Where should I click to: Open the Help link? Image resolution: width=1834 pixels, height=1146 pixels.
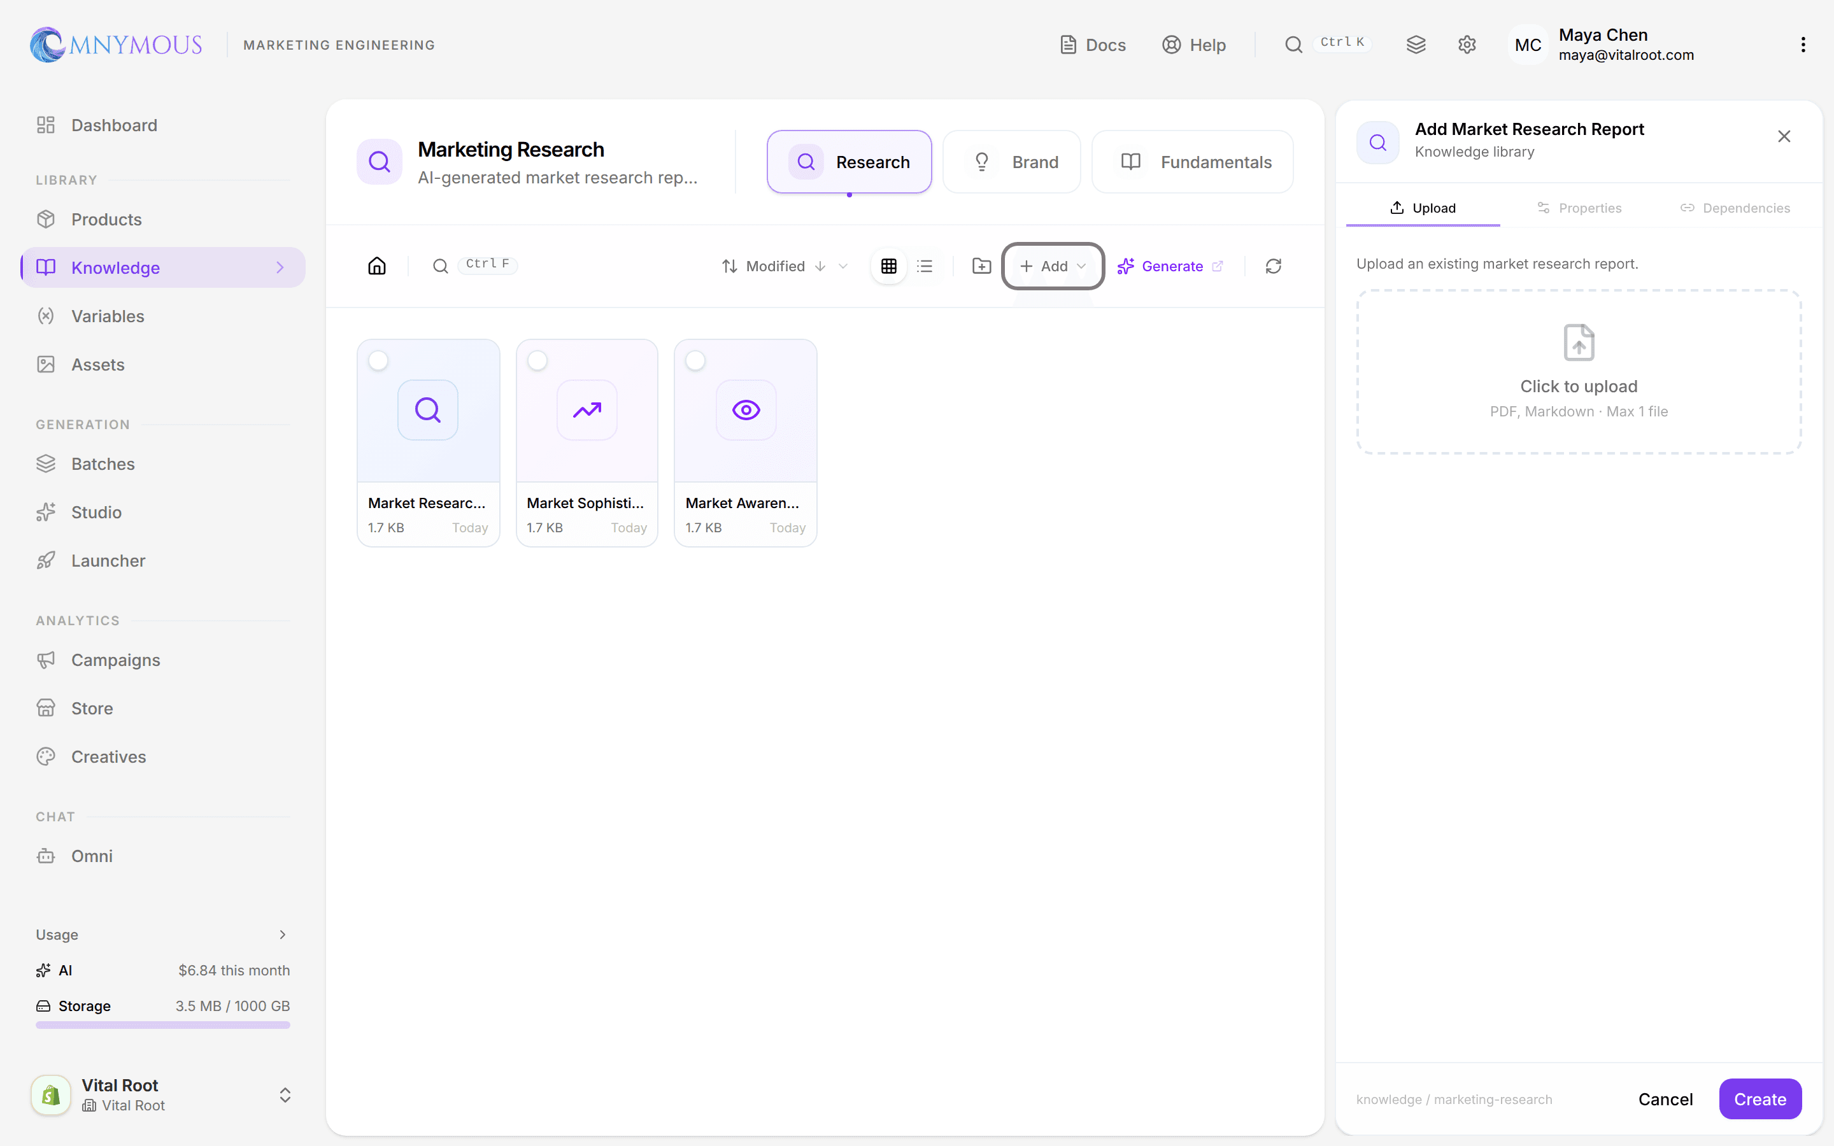(1193, 45)
